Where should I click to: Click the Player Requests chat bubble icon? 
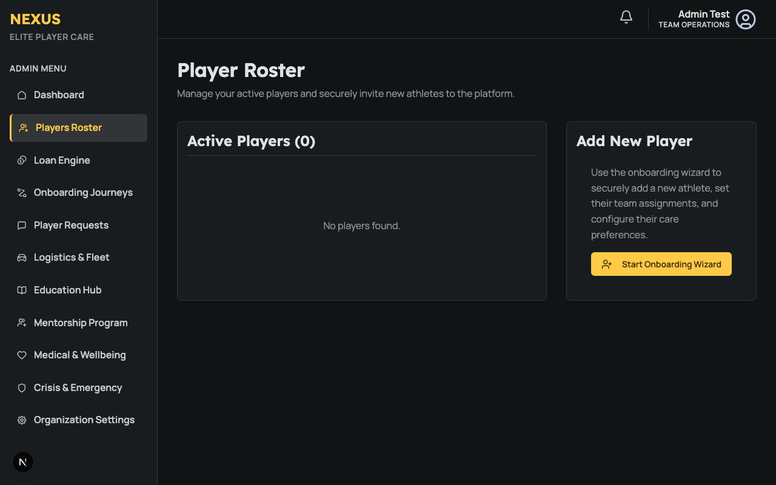(22, 226)
